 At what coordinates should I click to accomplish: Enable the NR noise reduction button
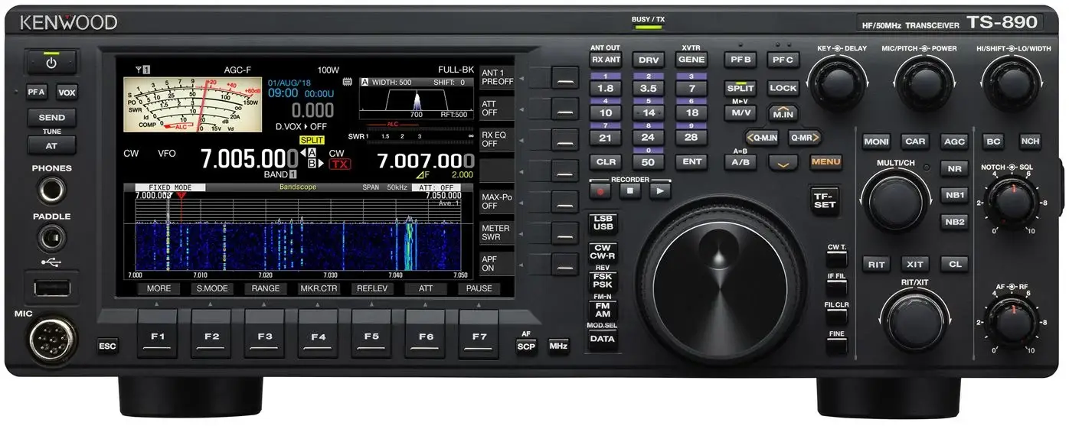954,168
